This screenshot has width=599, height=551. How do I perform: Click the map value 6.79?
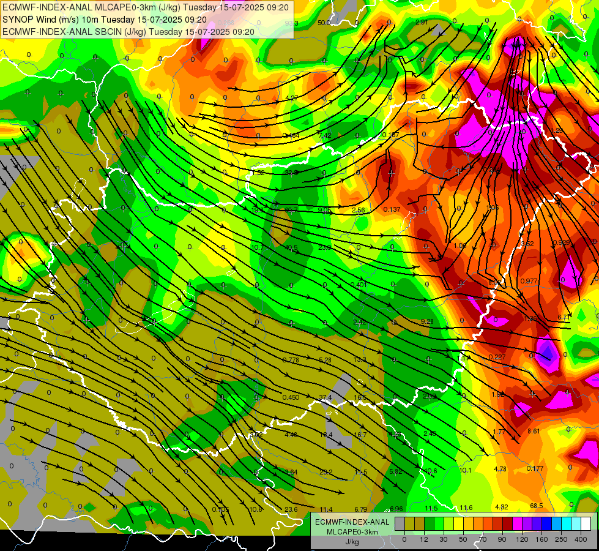[360, 509]
